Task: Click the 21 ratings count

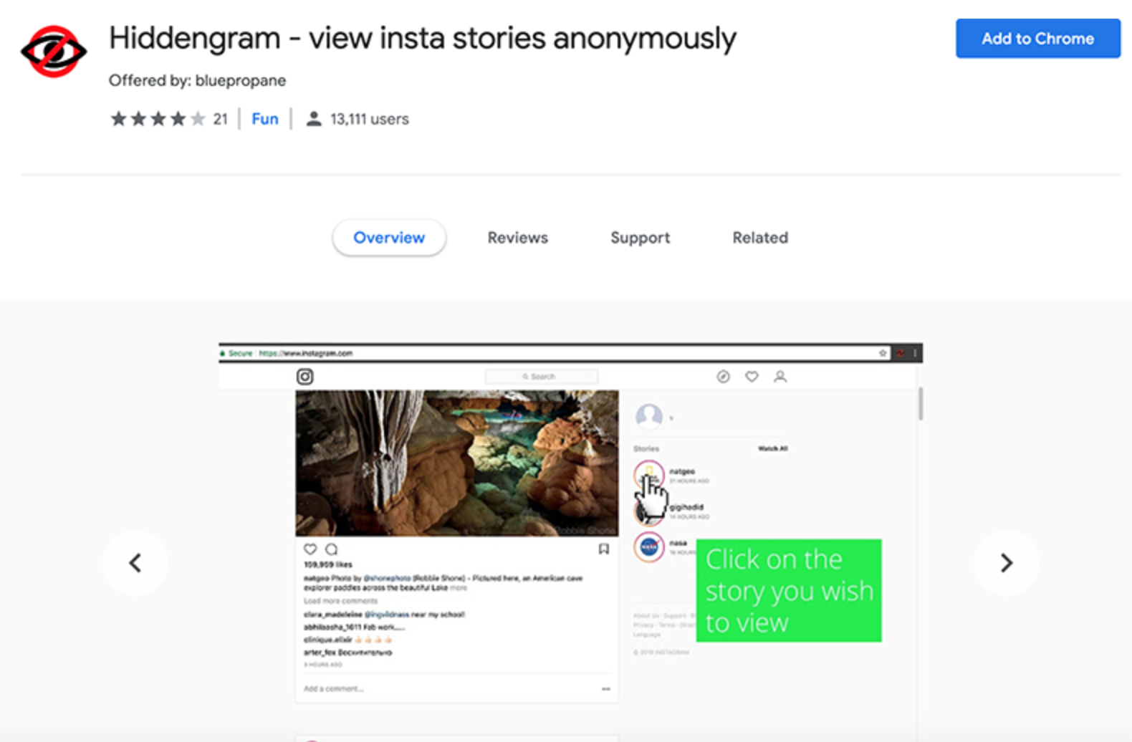Action: [220, 119]
